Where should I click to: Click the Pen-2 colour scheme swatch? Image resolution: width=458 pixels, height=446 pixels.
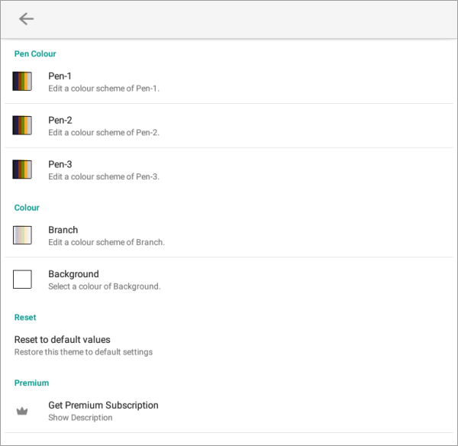22,125
